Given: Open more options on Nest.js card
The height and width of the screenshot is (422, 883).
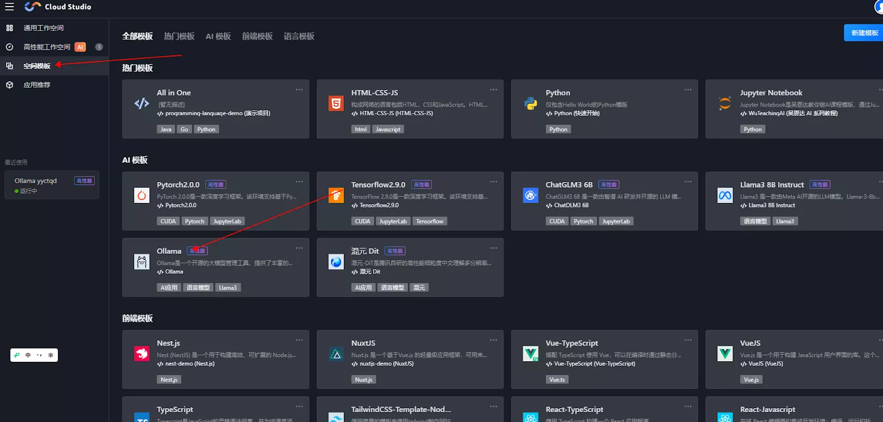Looking at the screenshot, I should (299, 340).
